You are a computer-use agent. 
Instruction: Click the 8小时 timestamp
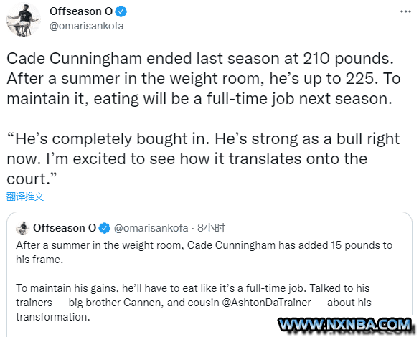pyautogui.click(x=212, y=228)
